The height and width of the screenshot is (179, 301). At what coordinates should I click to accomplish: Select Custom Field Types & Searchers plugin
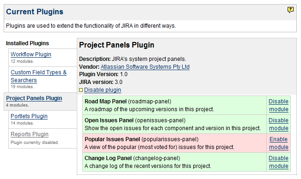(x=38, y=76)
